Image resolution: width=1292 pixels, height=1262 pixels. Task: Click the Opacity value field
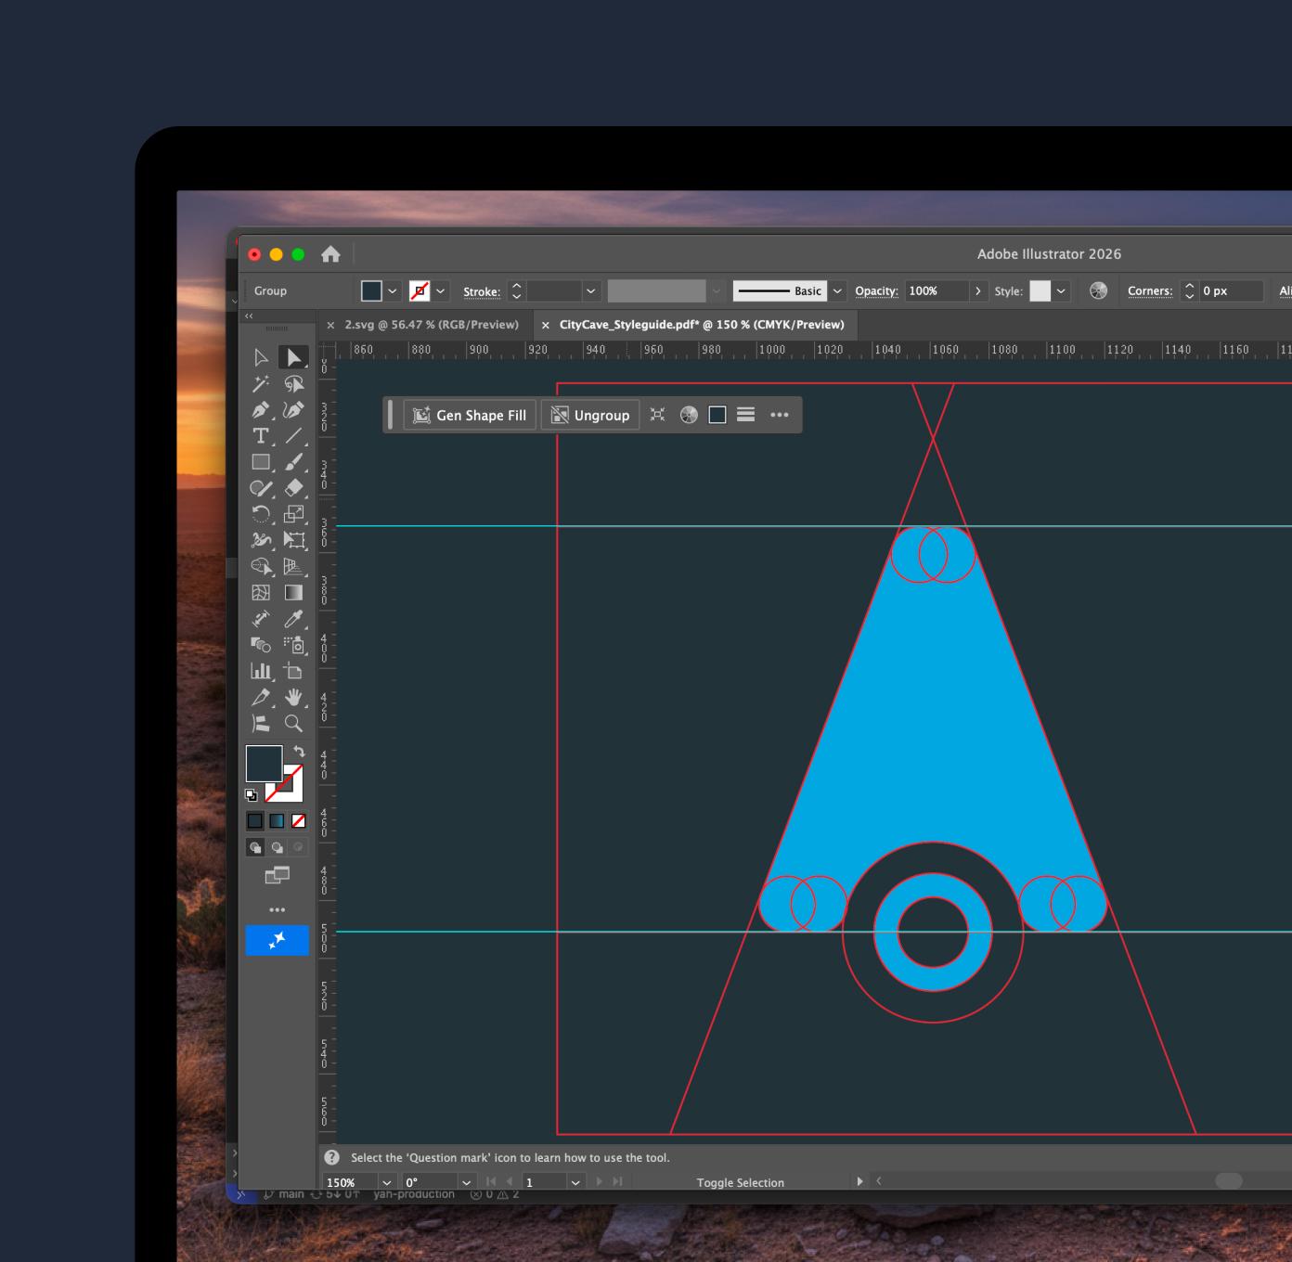[937, 291]
